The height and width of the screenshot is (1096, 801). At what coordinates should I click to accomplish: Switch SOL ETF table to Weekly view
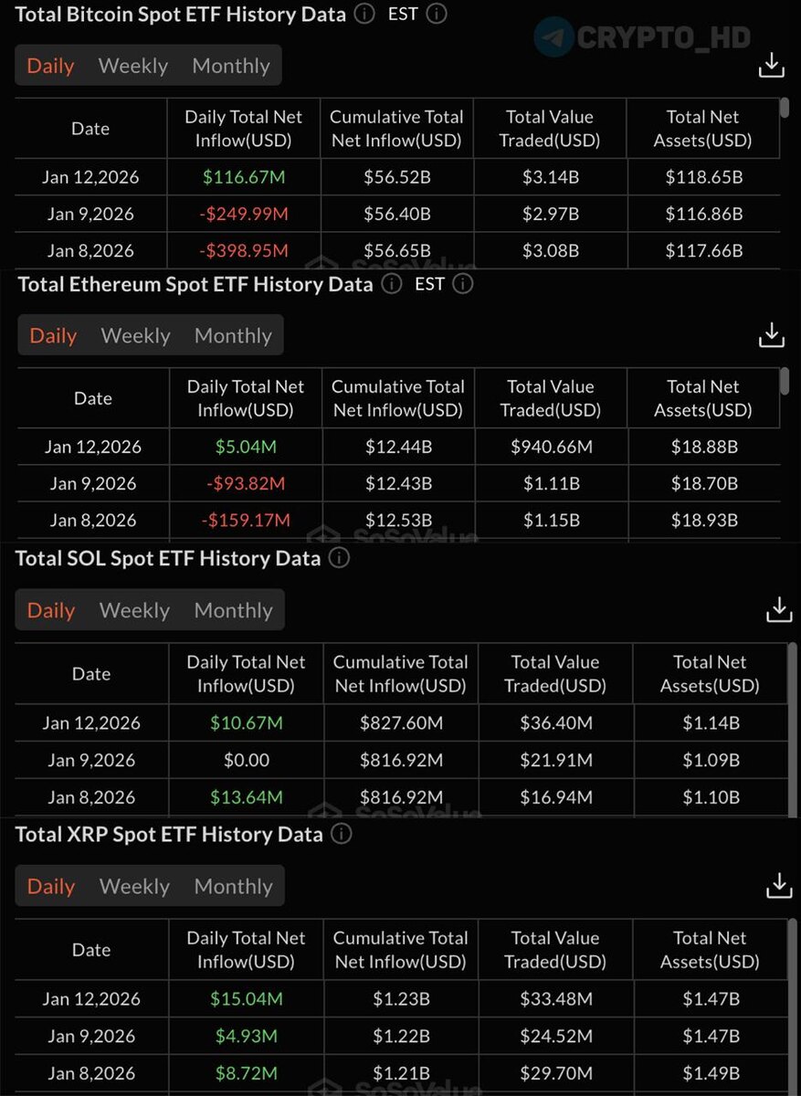pos(134,610)
